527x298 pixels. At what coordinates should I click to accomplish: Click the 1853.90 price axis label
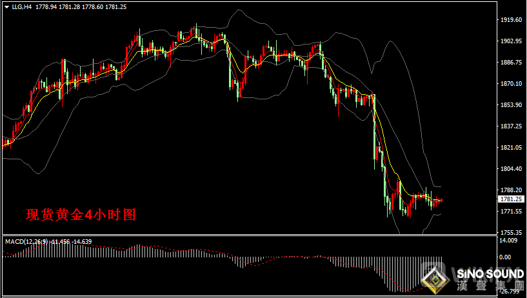point(511,105)
